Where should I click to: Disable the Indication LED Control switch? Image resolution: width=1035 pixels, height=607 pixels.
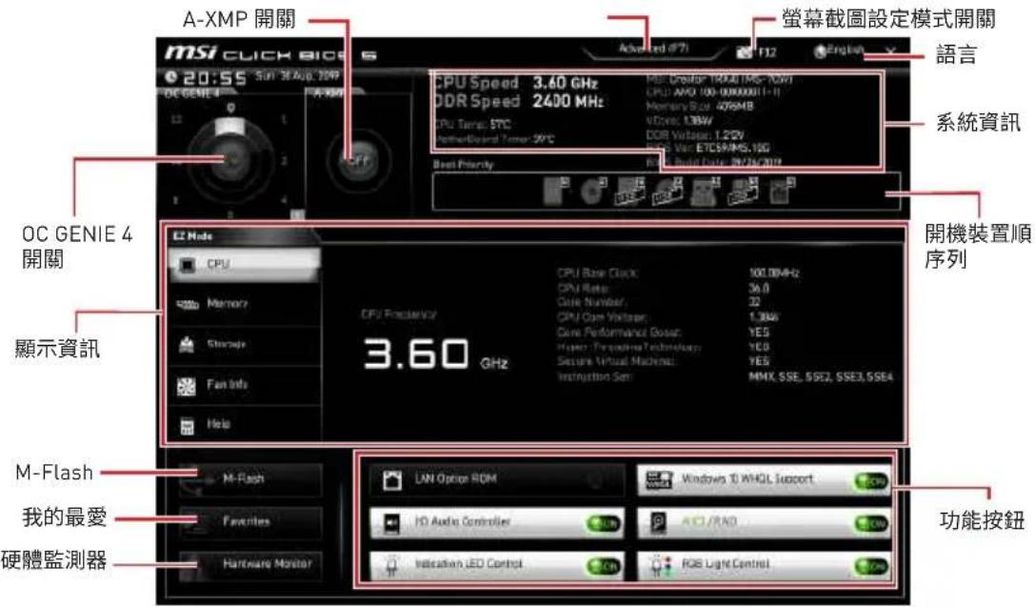[603, 566]
